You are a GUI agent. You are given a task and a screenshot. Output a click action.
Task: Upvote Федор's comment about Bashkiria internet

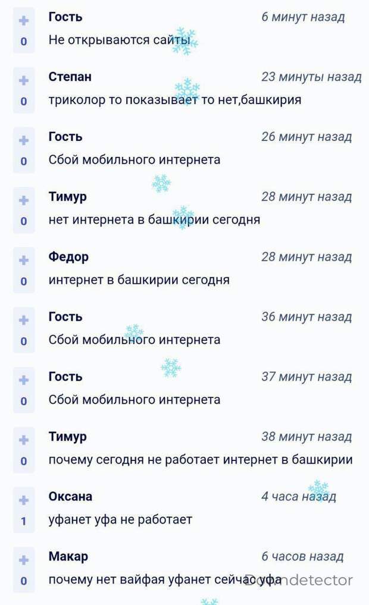(x=24, y=261)
